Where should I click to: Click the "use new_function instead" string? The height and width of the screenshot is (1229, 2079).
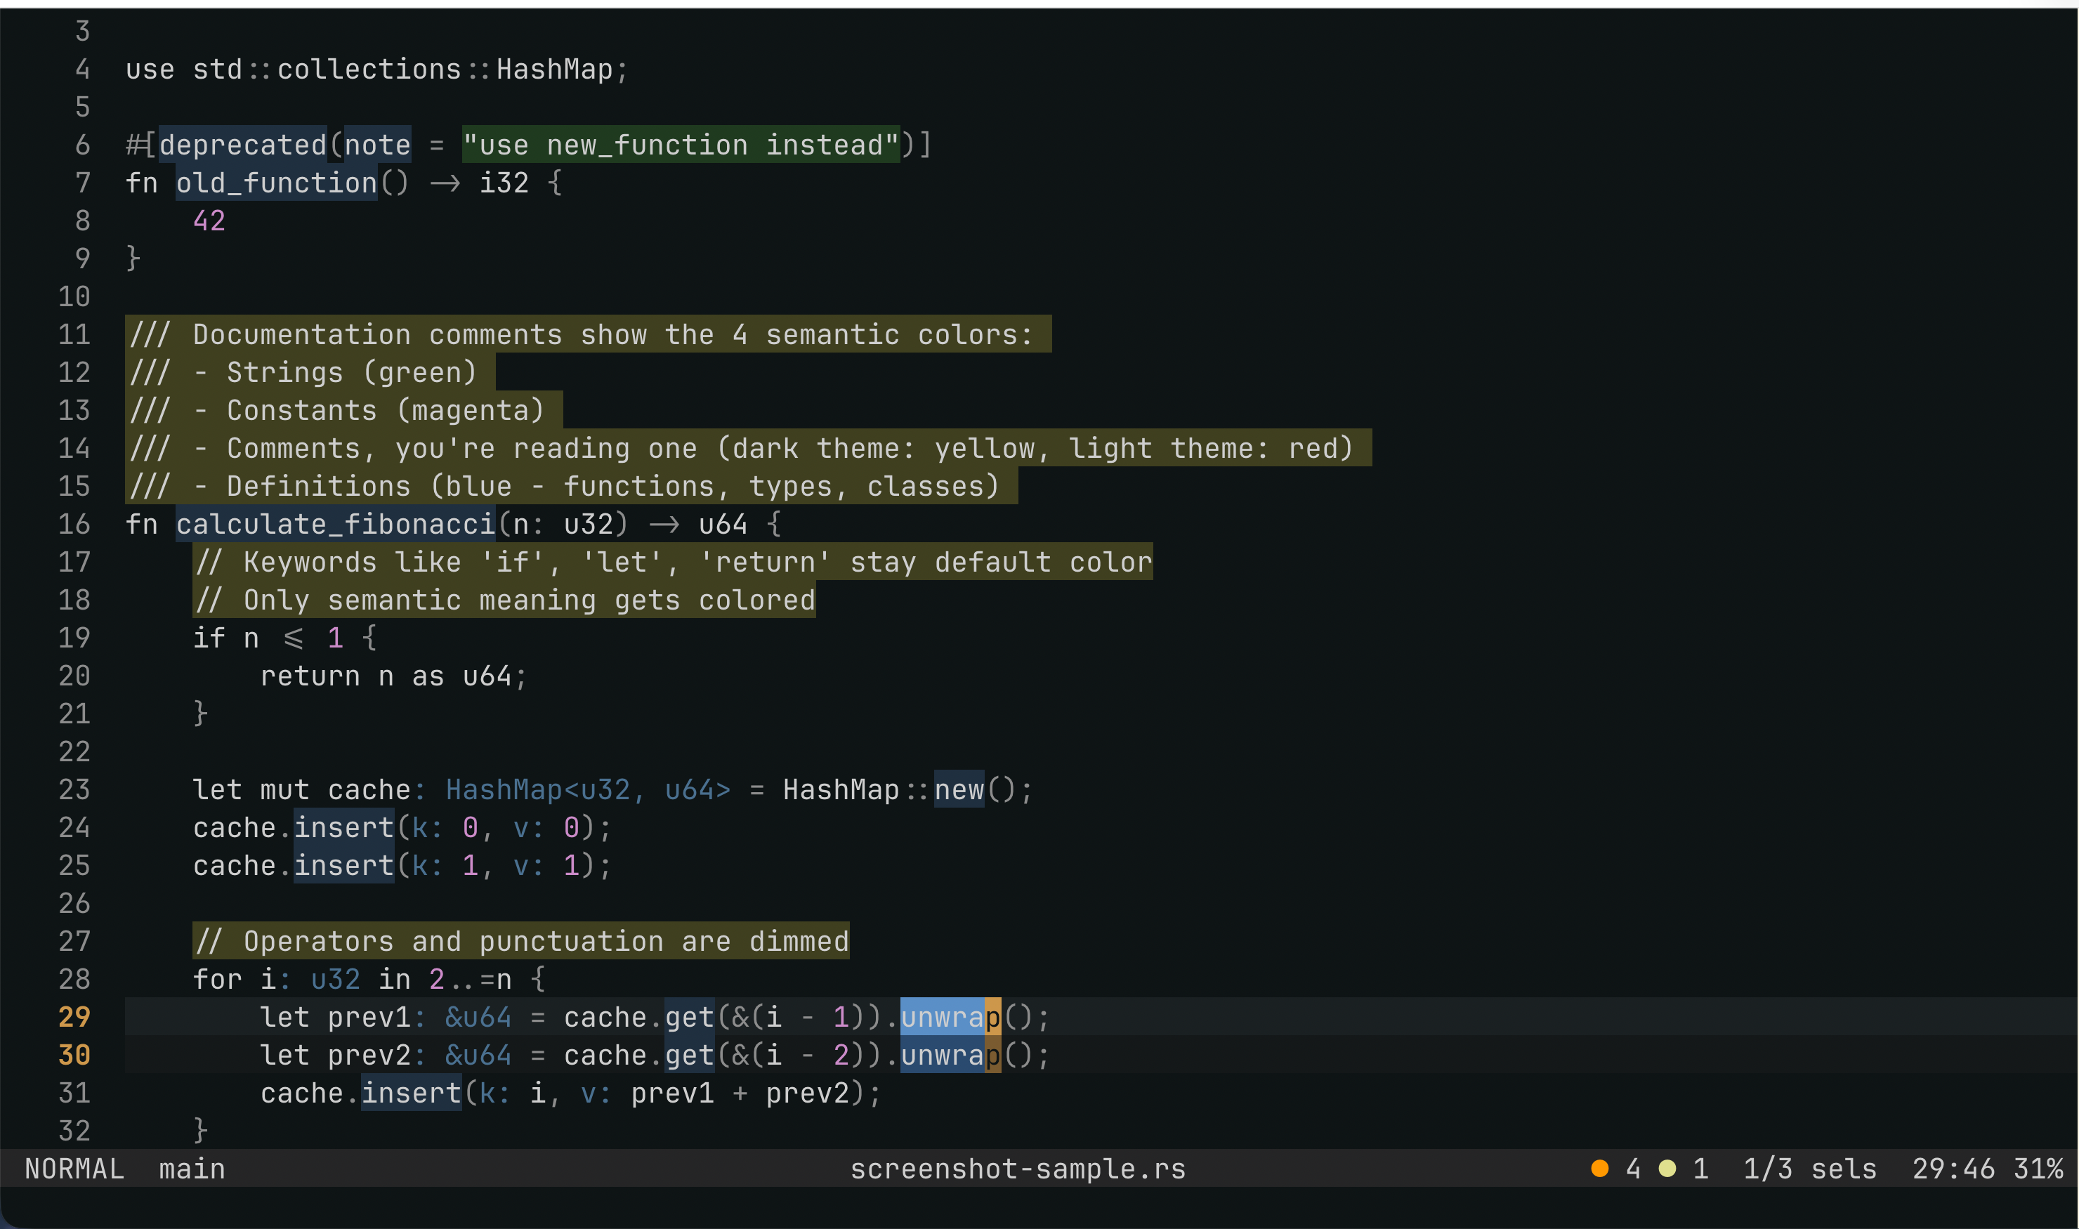(x=681, y=145)
